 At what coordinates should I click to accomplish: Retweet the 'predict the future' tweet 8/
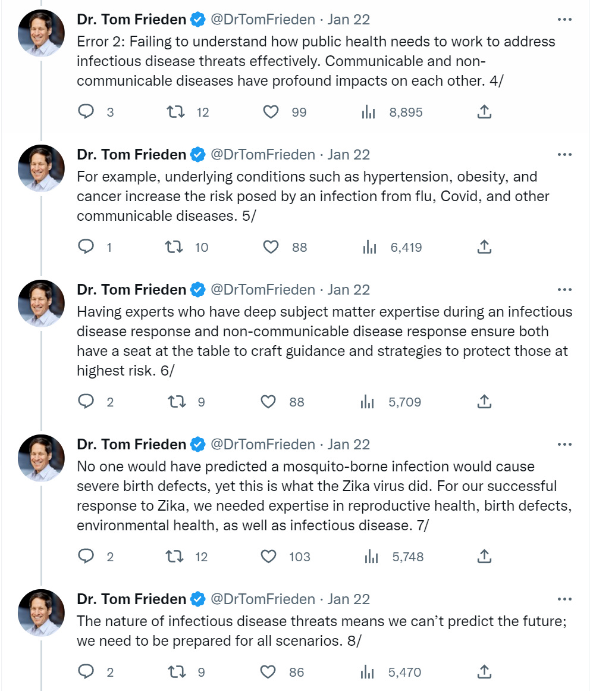[177, 671]
